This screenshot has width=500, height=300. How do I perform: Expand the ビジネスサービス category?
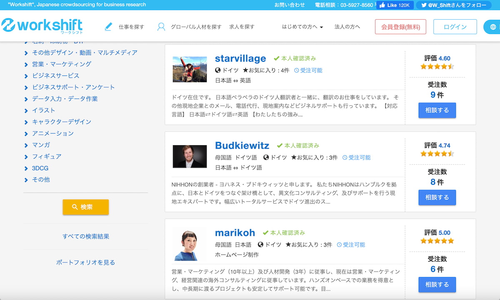(55, 76)
